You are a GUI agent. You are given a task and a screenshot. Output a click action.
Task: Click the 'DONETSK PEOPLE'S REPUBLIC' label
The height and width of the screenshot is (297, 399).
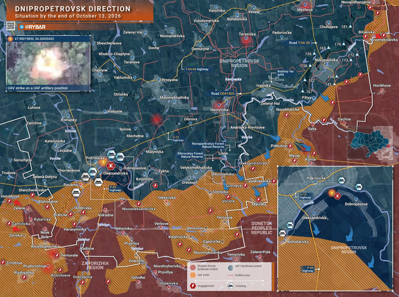[x=261, y=228]
